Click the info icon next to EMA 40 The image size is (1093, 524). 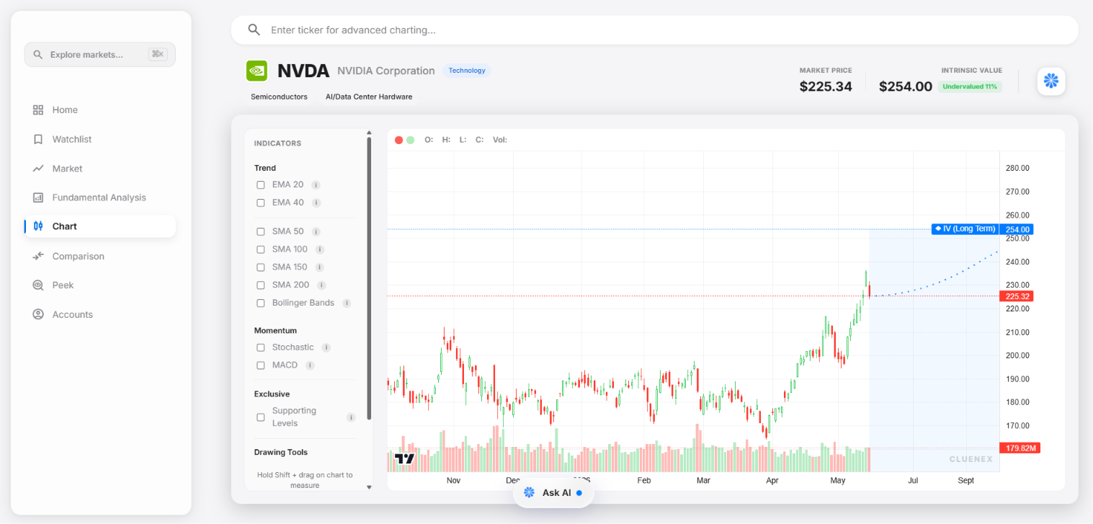click(316, 203)
